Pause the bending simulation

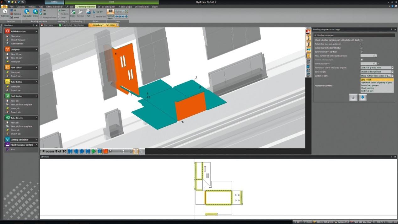click(99, 152)
